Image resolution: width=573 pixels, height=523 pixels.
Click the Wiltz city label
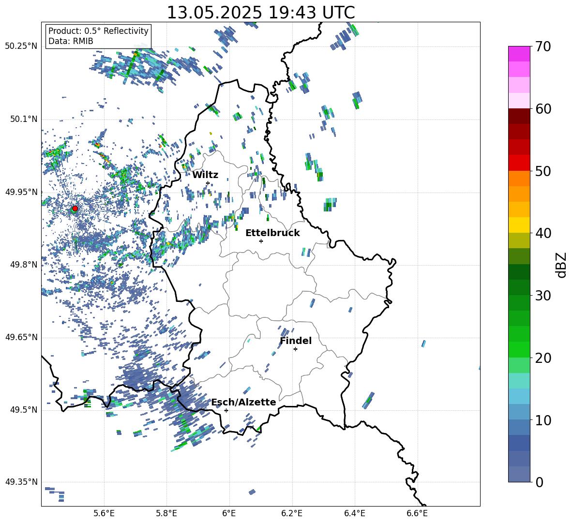(205, 175)
